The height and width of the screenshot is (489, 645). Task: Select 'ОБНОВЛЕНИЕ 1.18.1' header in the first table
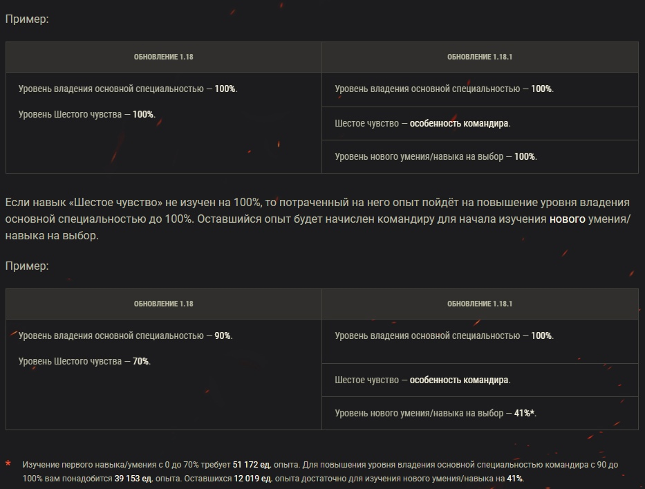(x=480, y=57)
